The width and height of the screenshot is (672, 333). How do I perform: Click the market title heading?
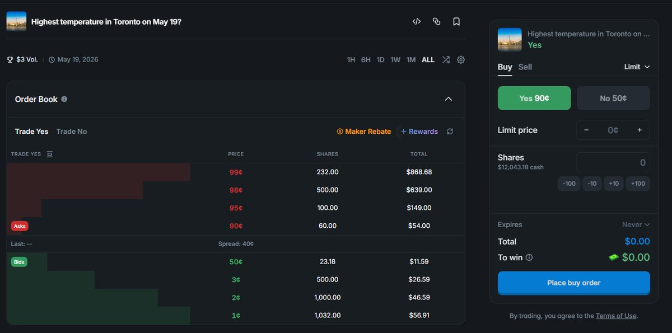pyautogui.click(x=106, y=22)
